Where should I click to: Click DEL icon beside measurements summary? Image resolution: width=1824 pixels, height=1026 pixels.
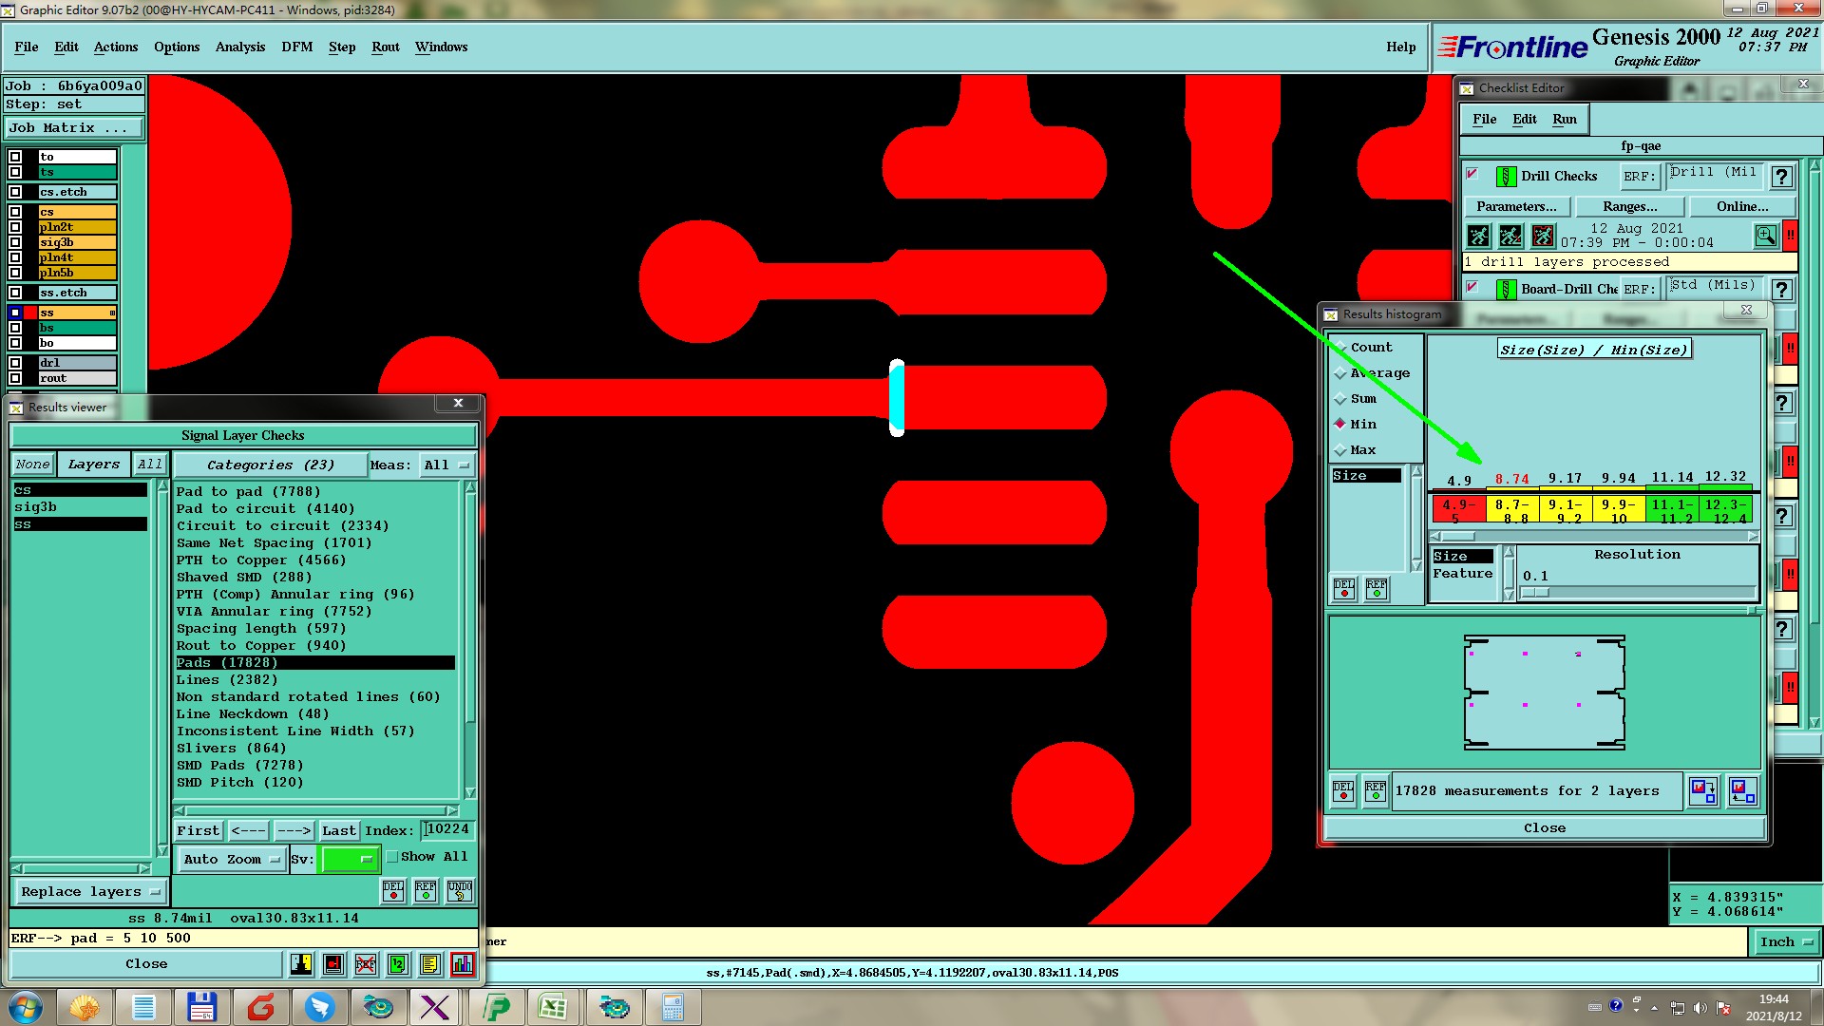[x=1343, y=790]
